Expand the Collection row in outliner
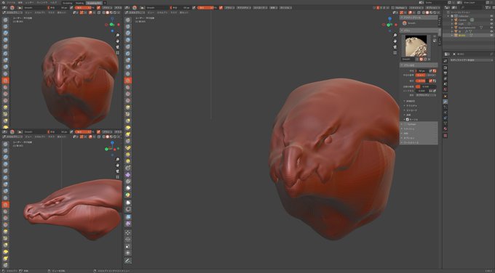This screenshot has height=273, width=495. pos(448,16)
